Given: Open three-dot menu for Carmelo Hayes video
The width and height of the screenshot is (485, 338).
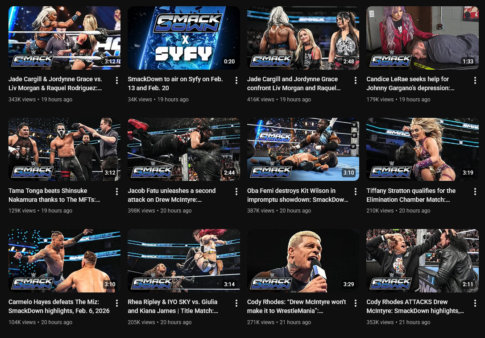Looking at the screenshot, I should 116,303.
